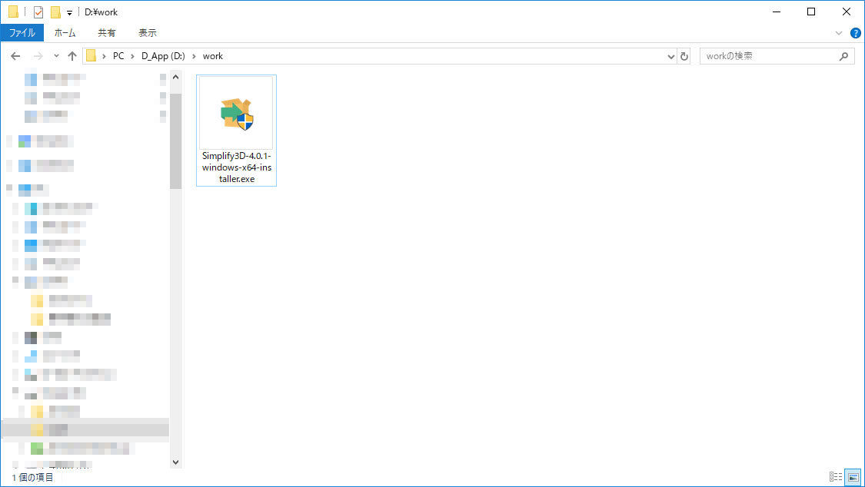865x487 pixels.
Task: Expand the ribbon with the chevron
Action: click(839, 33)
